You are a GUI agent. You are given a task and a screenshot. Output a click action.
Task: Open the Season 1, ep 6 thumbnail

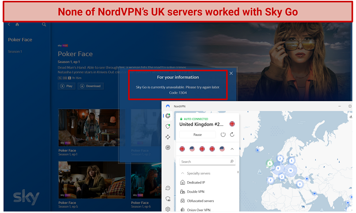click(146, 180)
